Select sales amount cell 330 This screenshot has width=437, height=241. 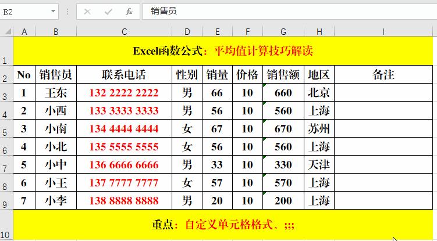[x=283, y=164]
